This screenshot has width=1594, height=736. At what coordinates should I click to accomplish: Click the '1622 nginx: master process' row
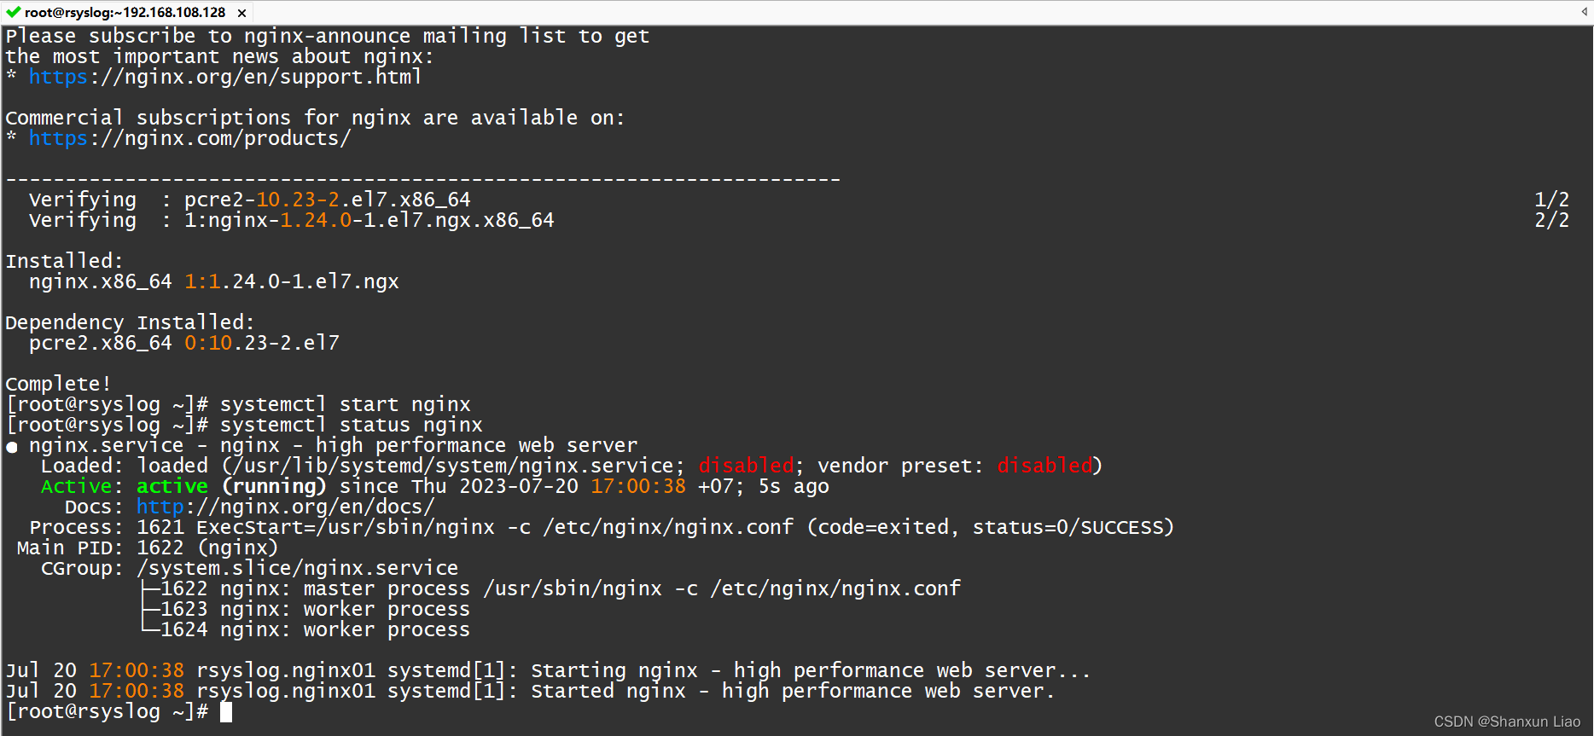pyautogui.click(x=551, y=588)
